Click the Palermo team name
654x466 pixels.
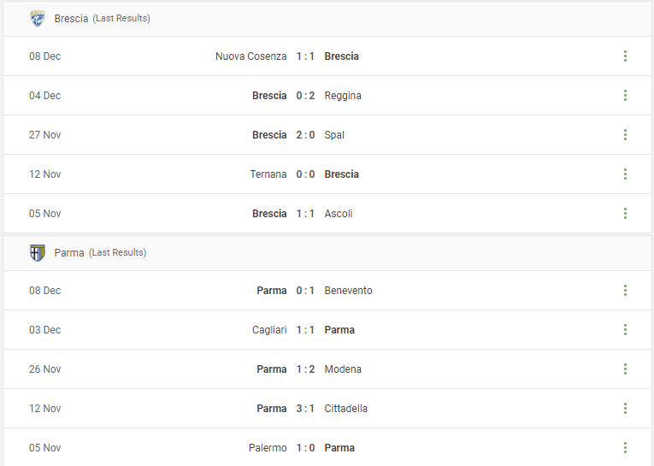[x=268, y=448]
